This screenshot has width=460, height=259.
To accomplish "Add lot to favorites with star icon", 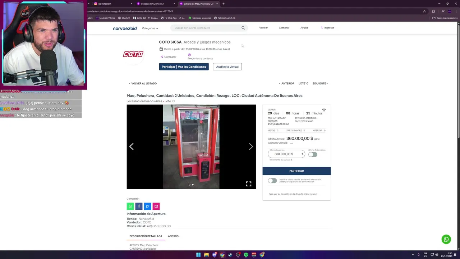I will (x=324, y=110).
